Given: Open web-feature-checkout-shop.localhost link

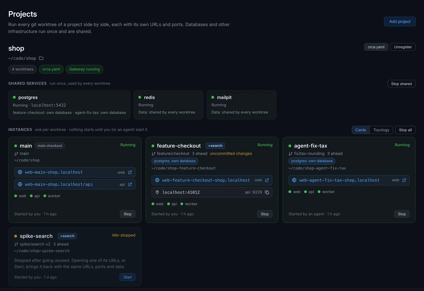Looking at the screenshot, I should click(206, 180).
